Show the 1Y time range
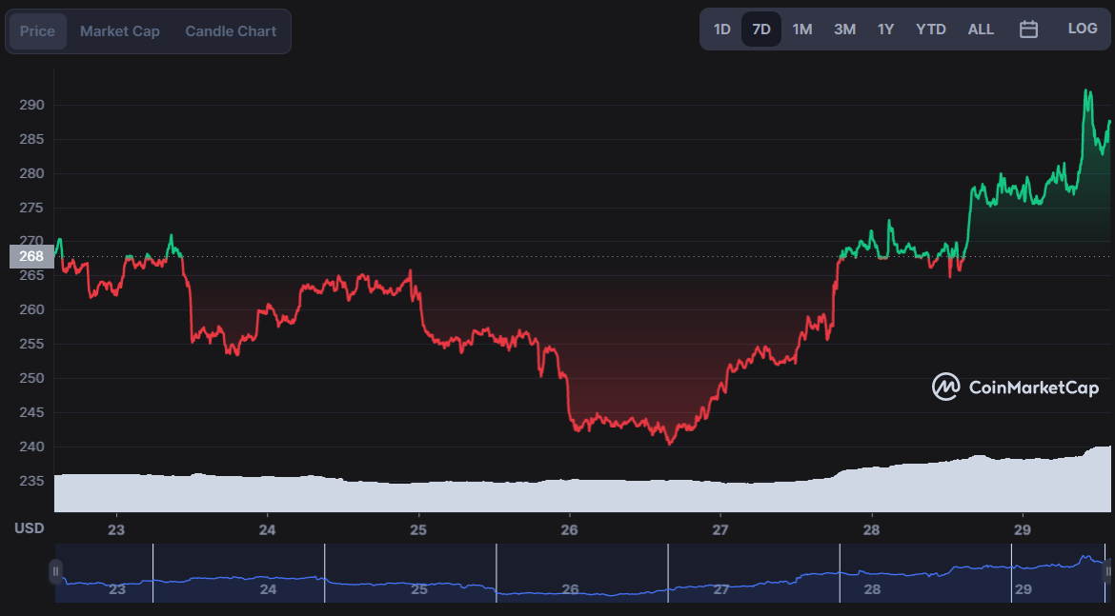Screen dimensions: 1115x616 pyautogui.click(x=885, y=30)
